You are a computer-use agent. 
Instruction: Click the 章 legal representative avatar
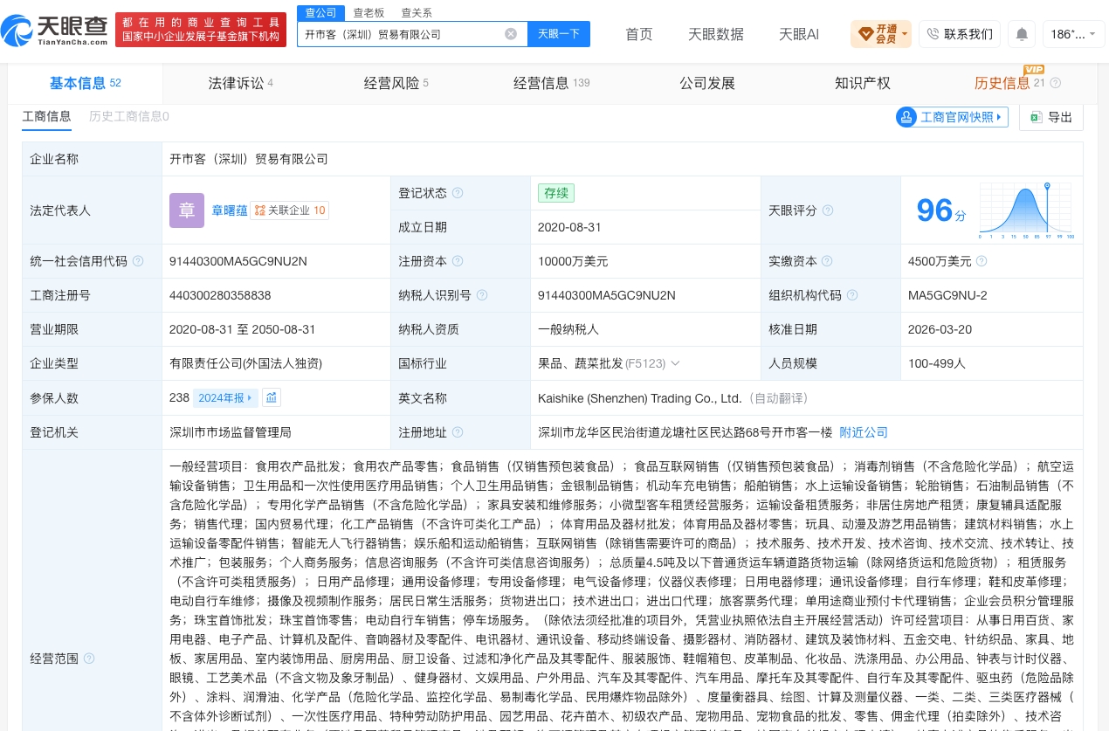coord(187,210)
